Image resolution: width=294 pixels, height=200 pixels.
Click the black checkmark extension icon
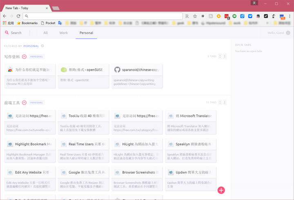(x=266, y=16)
